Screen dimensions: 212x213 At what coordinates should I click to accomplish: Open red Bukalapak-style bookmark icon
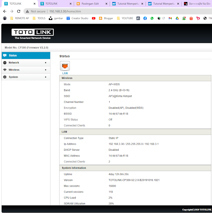(x=198, y=18)
